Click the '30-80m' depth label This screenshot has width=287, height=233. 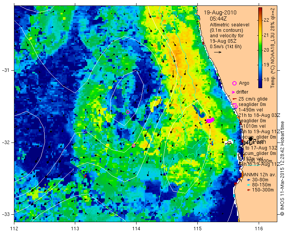tap(260, 180)
